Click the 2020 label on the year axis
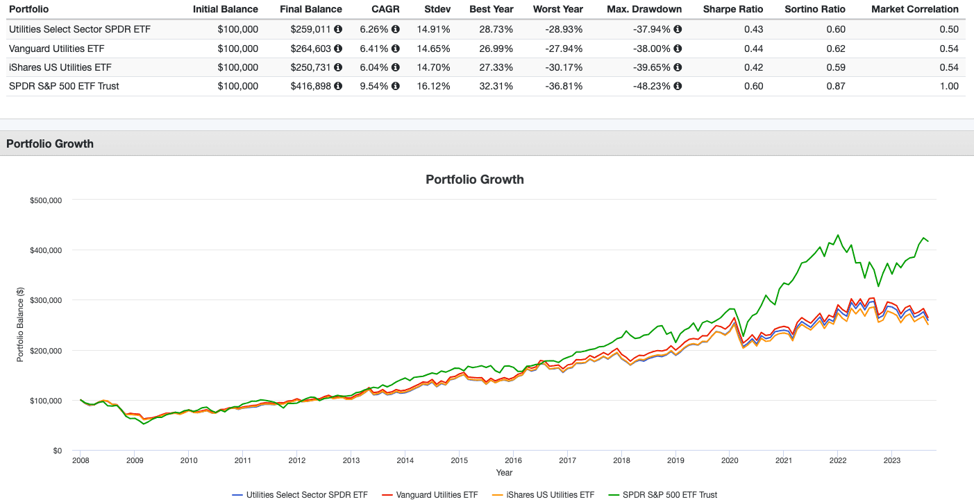The image size is (974, 504). 730,460
